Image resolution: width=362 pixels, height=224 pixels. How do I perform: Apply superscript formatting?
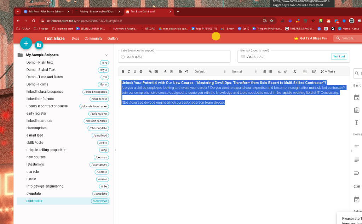click(285, 71)
